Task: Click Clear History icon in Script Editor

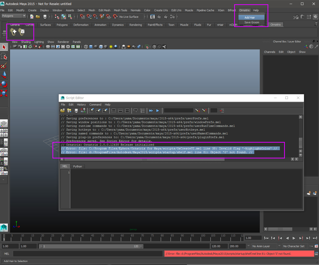Action: [x=91, y=111]
